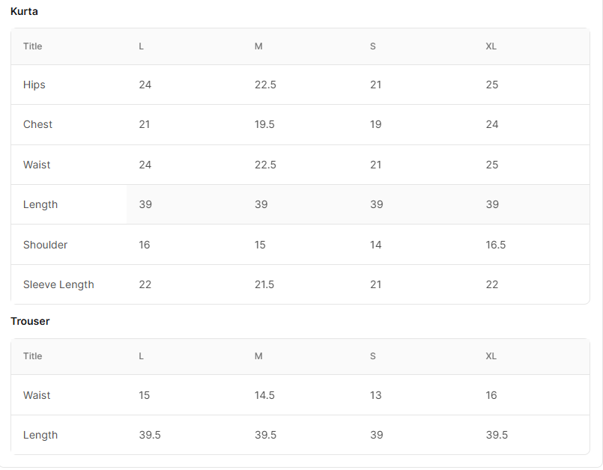Click the Kurta section heading
This screenshot has height=470, width=603.
point(24,11)
